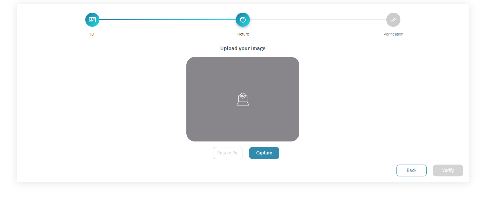Click the webcam laptop icon in preview
The height and width of the screenshot is (206, 497).
tap(243, 99)
